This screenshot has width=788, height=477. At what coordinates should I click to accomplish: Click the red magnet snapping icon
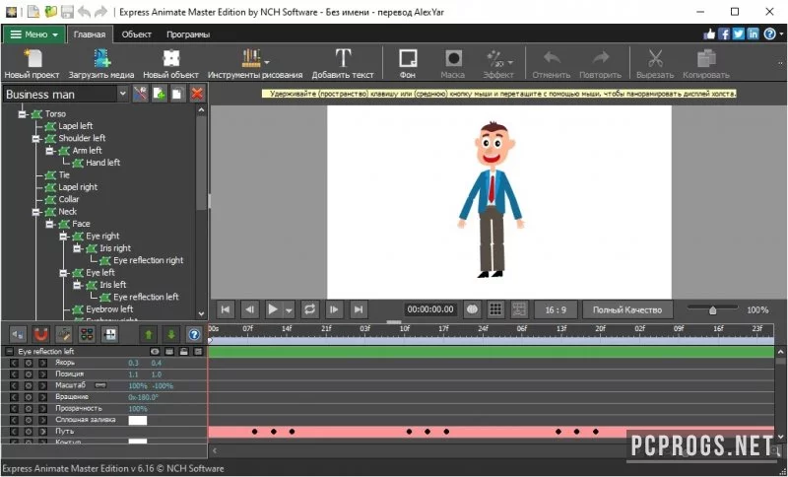pyautogui.click(x=40, y=334)
